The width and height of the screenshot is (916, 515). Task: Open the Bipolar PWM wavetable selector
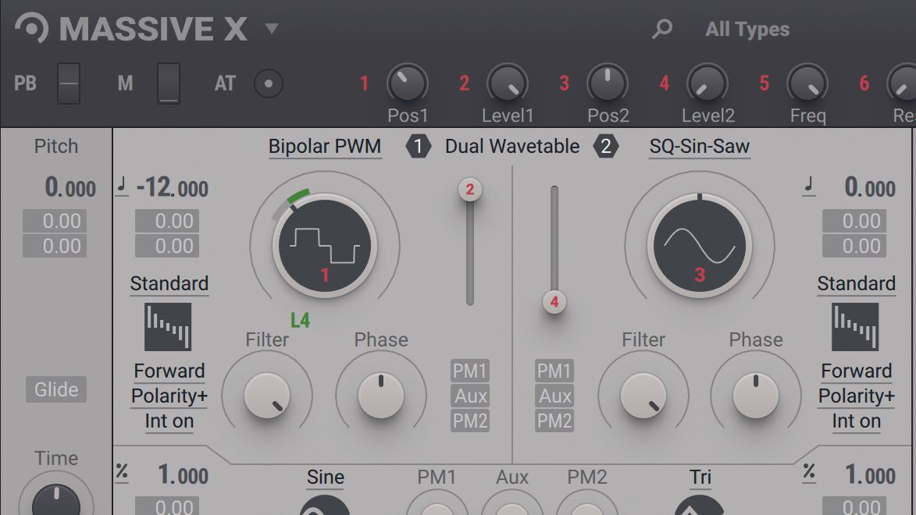[325, 146]
